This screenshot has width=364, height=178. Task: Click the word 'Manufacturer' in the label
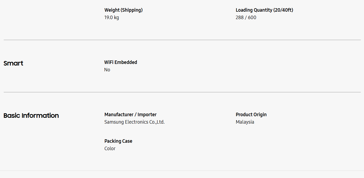(119, 115)
